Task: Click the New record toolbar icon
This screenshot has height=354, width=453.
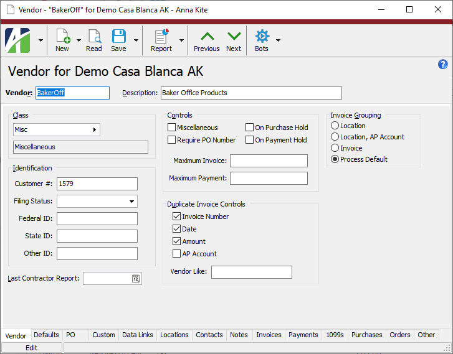Action: click(x=62, y=37)
